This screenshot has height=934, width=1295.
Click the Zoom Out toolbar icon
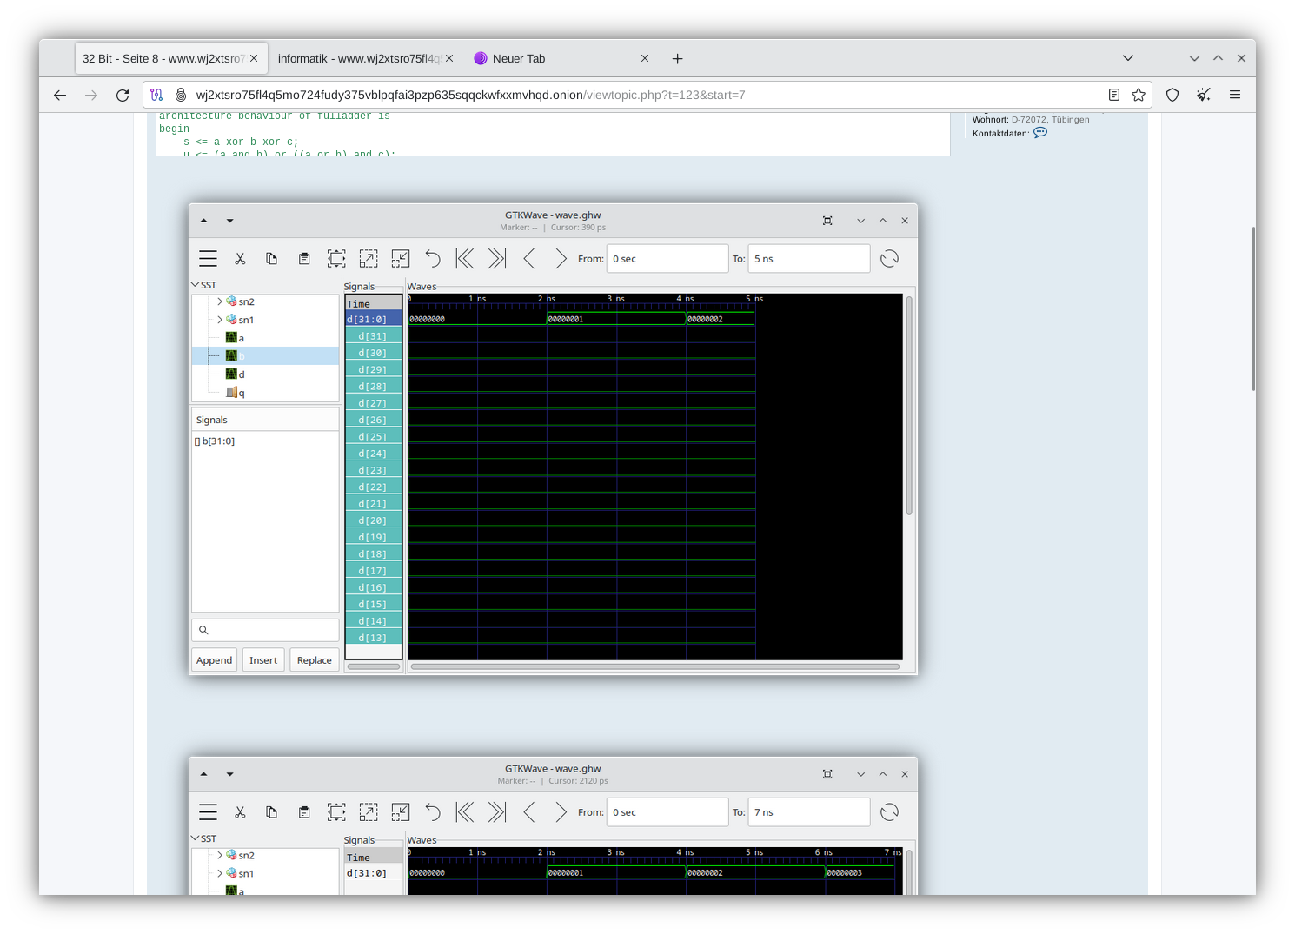click(401, 258)
